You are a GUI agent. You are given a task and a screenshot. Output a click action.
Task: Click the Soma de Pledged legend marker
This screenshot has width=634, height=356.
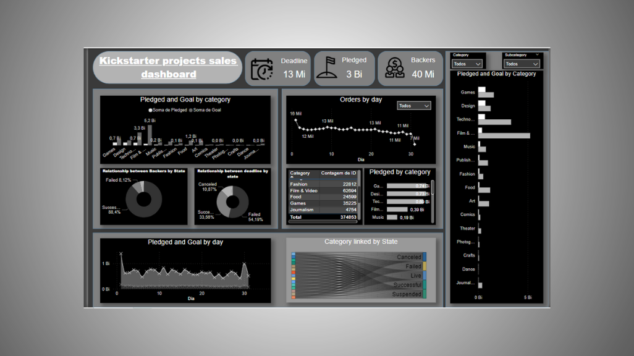[x=151, y=110]
